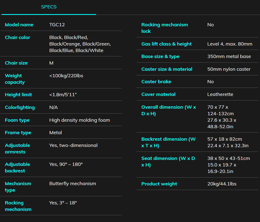This screenshot has height=222, width=260.
Task: Click the value '38 x 50 x 43-51cm'
Action: coord(229,158)
